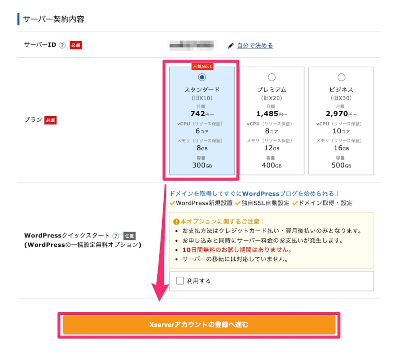Click the 必須 badge next to サーバーID
This screenshot has height=352, width=407.
[76, 45]
